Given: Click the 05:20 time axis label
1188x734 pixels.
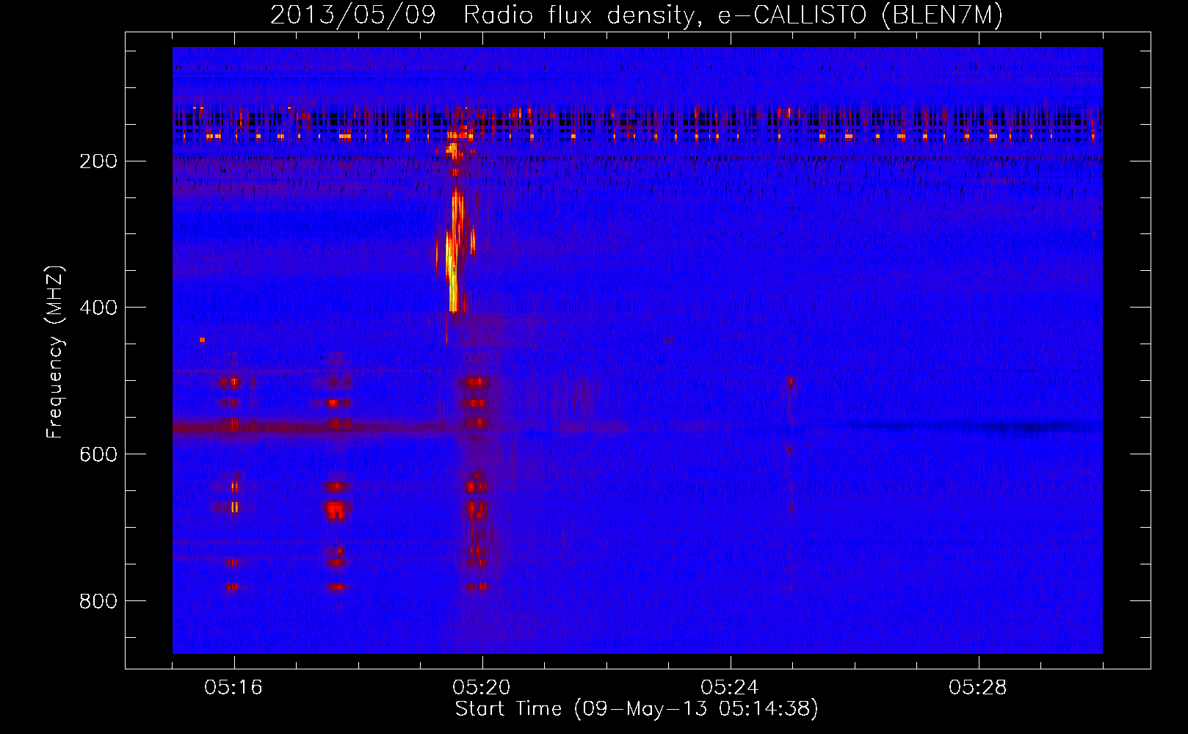Looking at the screenshot, I should tap(482, 688).
